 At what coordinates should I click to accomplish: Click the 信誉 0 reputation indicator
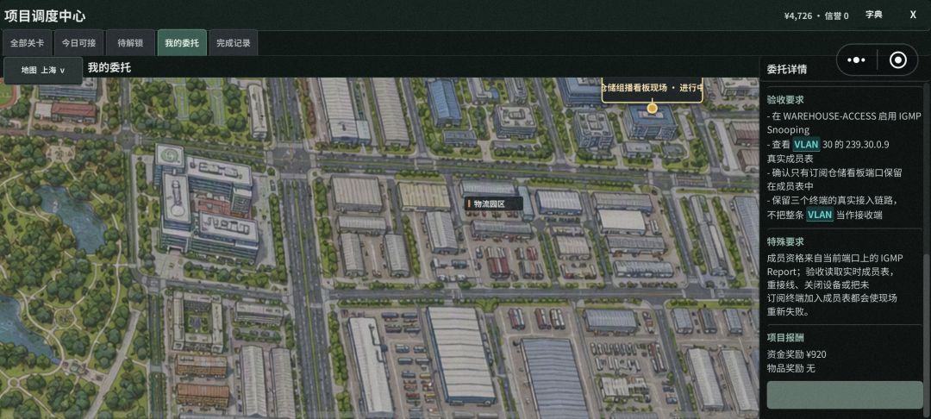click(836, 16)
